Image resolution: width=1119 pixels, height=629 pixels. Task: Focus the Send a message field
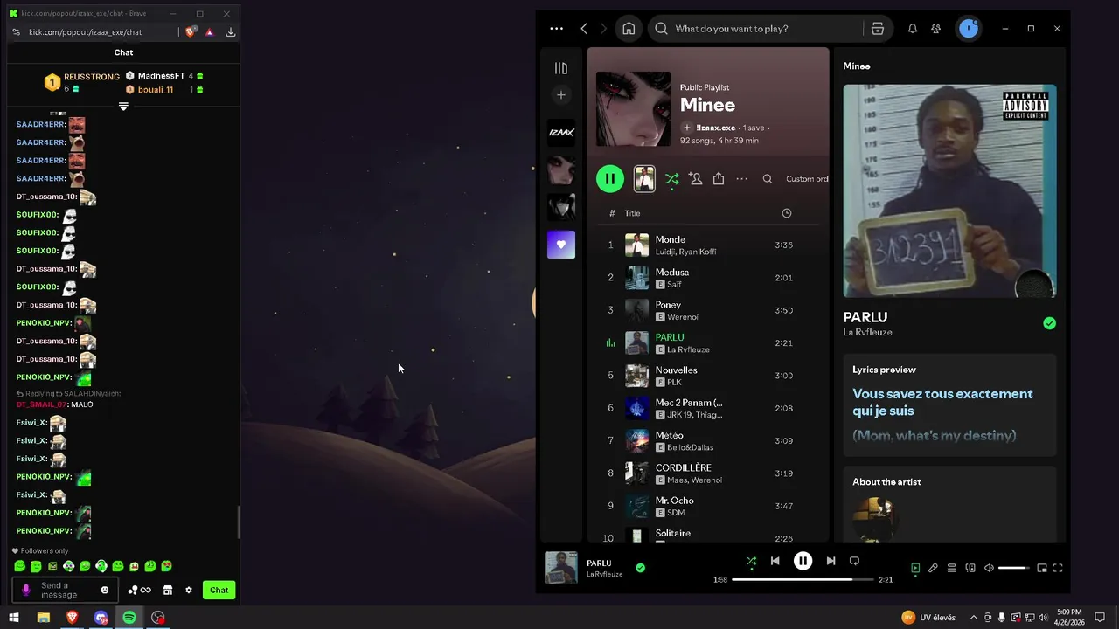click(63, 590)
